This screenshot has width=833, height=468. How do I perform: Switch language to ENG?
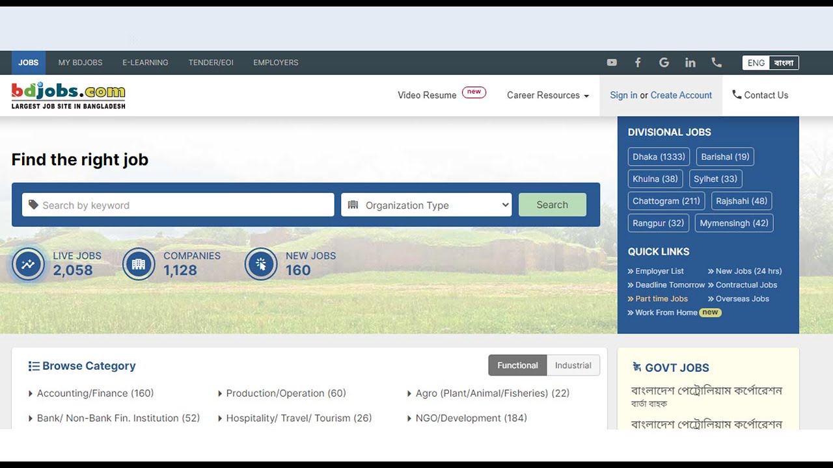756,63
